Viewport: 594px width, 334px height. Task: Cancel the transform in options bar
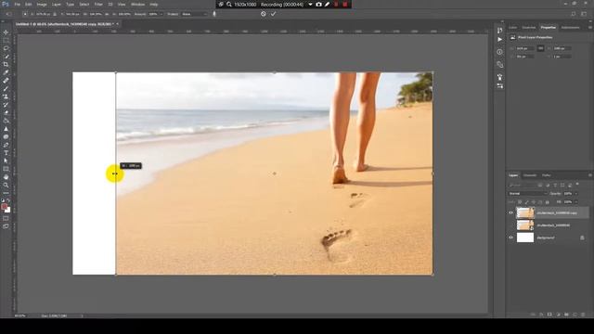pos(264,14)
